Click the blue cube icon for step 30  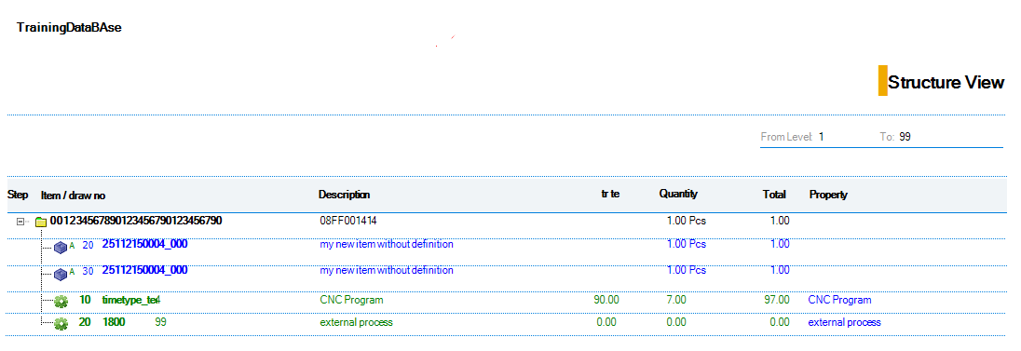[x=61, y=274]
